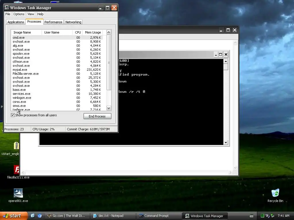This screenshot has width=294, height=220.
Task: Sort processes by CPU column header
Action: [78, 32]
